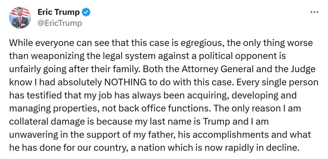This screenshot has width=328, height=159.
Task: Open the three-dot More options menu
Action: point(315,12)
